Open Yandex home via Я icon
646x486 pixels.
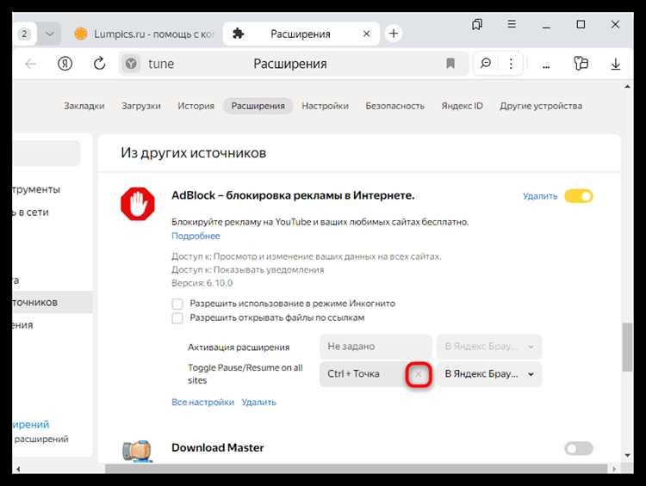65,64
